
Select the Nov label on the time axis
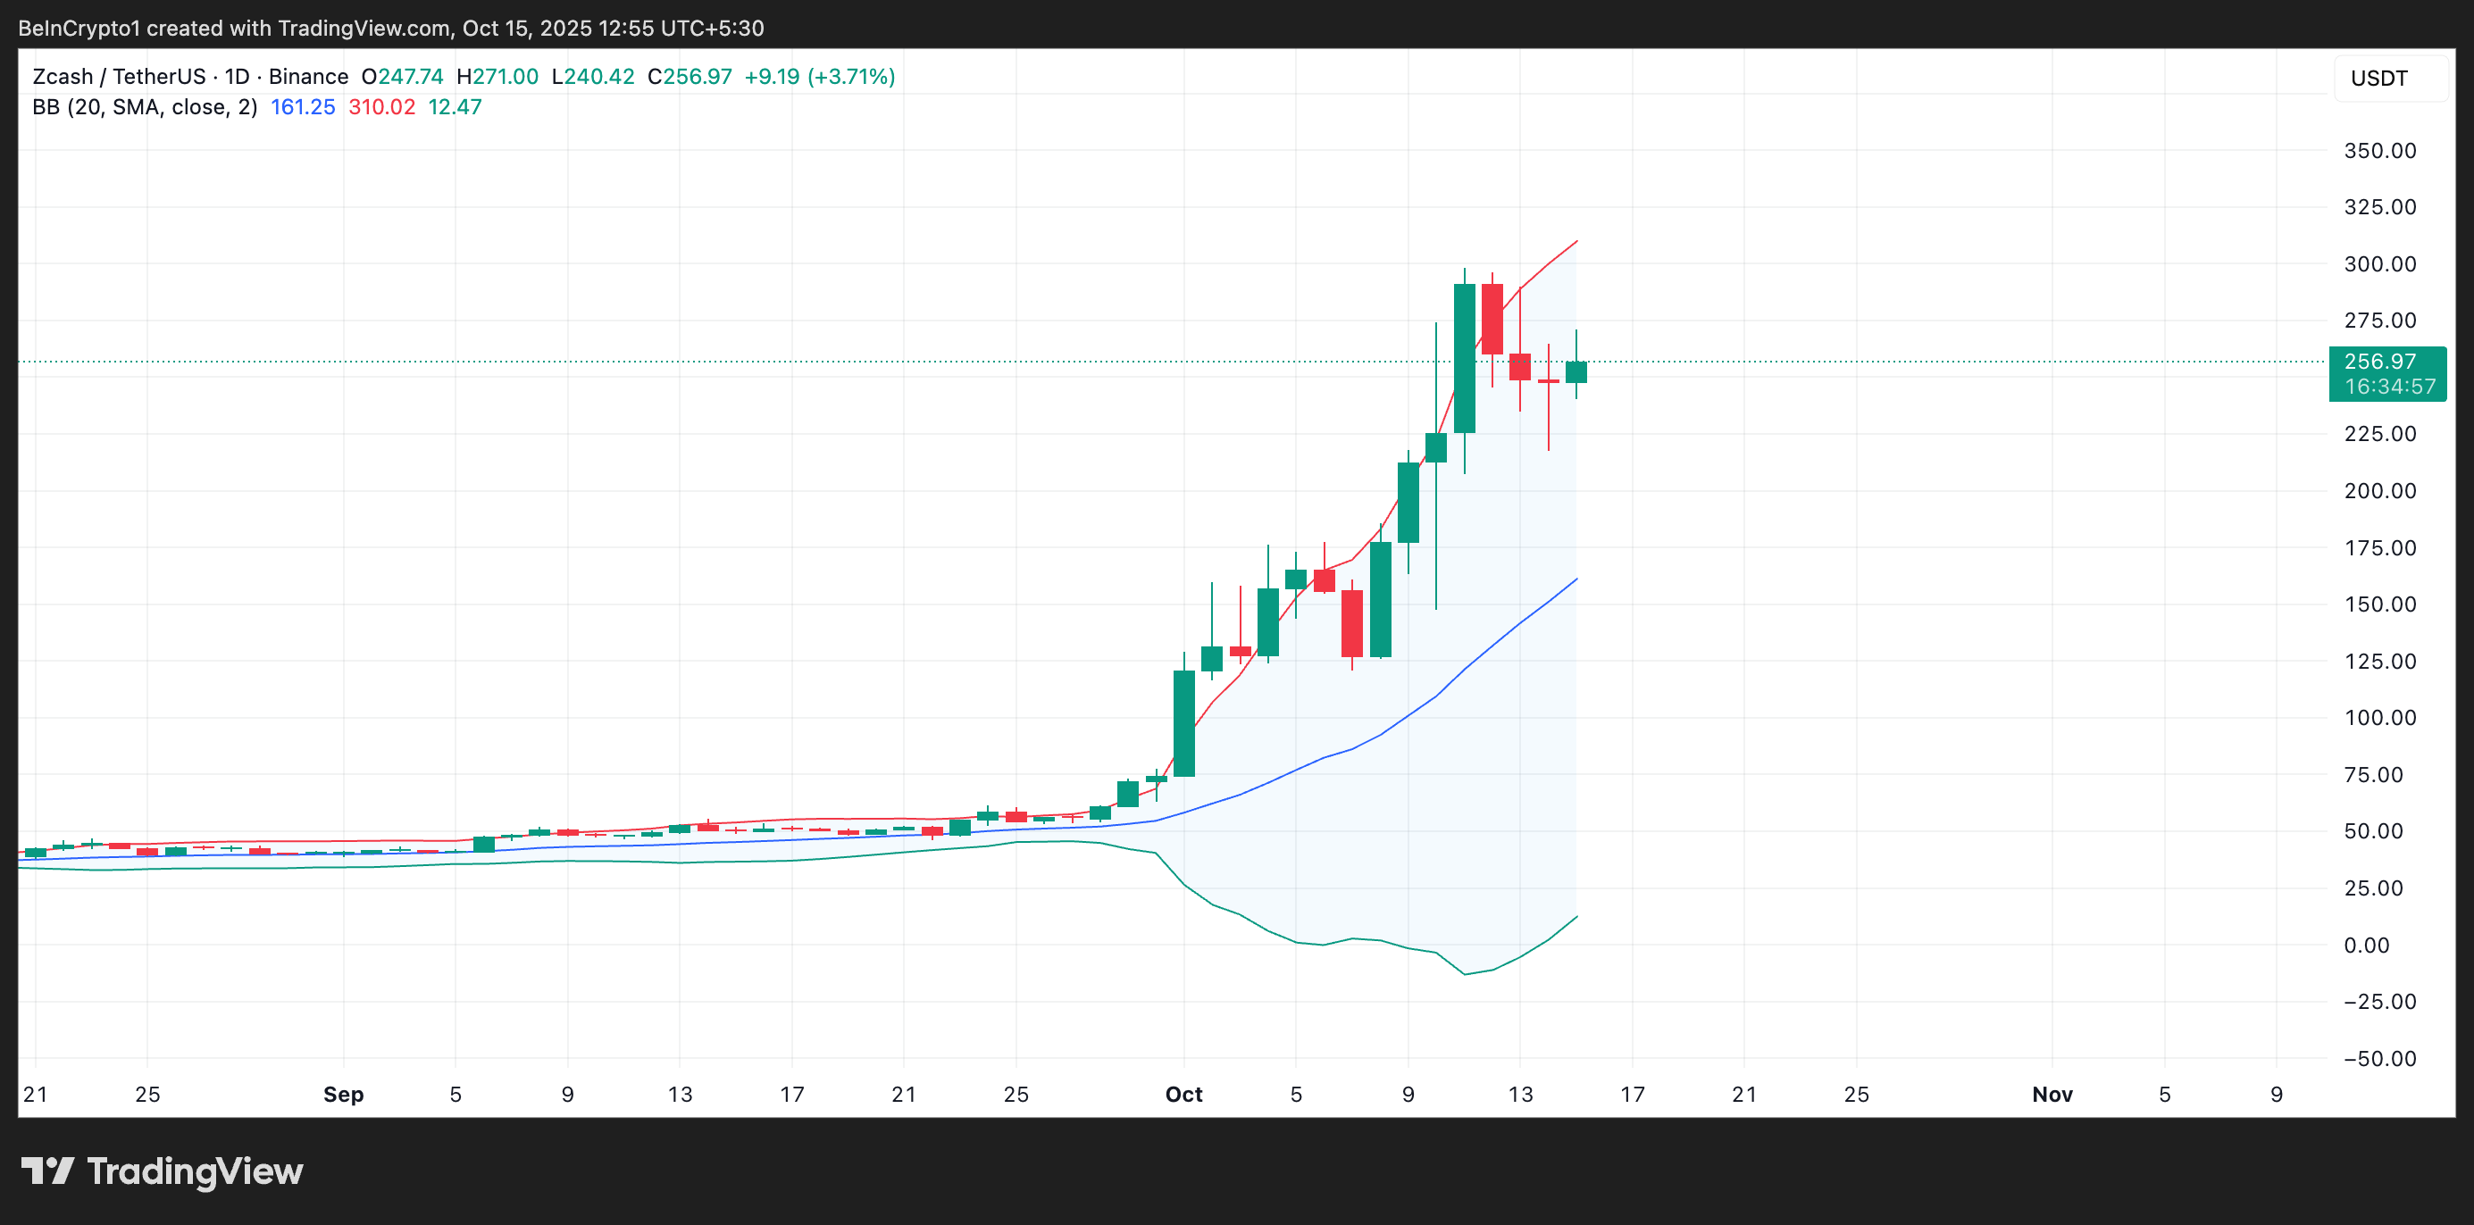coord(2052,1095)
